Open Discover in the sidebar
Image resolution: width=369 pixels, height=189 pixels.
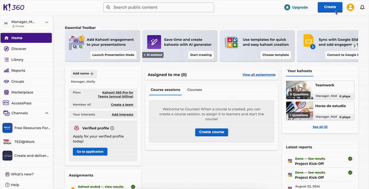pyautogui.click(x=18, y=48)
